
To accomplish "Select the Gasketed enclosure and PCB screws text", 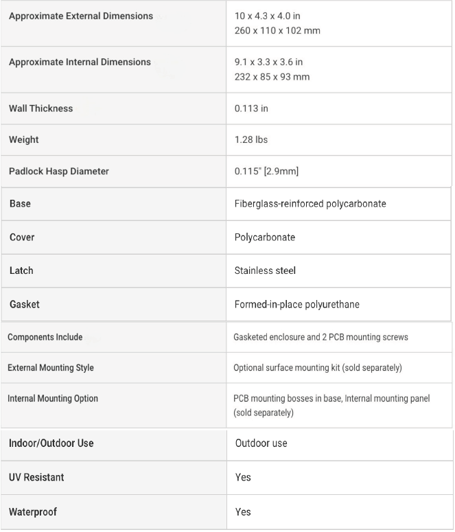I will (322, 337).
